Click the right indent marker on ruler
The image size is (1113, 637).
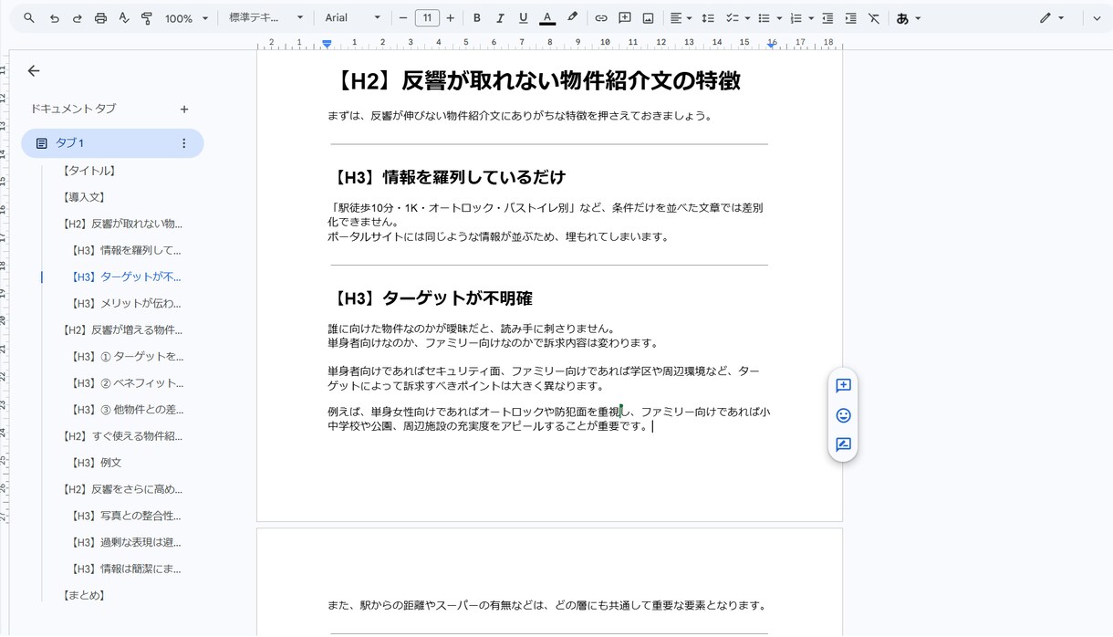771,44
